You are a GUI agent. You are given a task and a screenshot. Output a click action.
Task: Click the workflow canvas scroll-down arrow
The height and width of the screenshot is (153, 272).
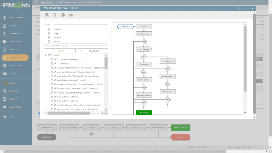(245, 113)
